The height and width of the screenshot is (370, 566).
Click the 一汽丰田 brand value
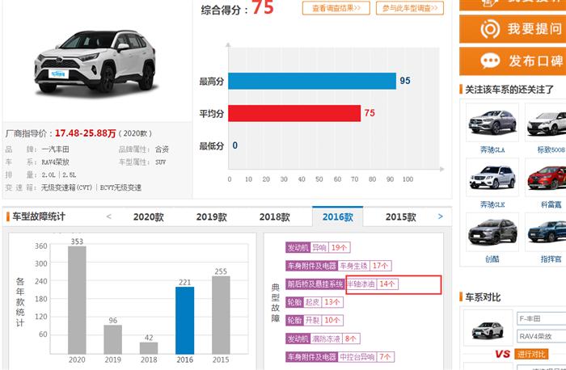(x=55, y=149)
